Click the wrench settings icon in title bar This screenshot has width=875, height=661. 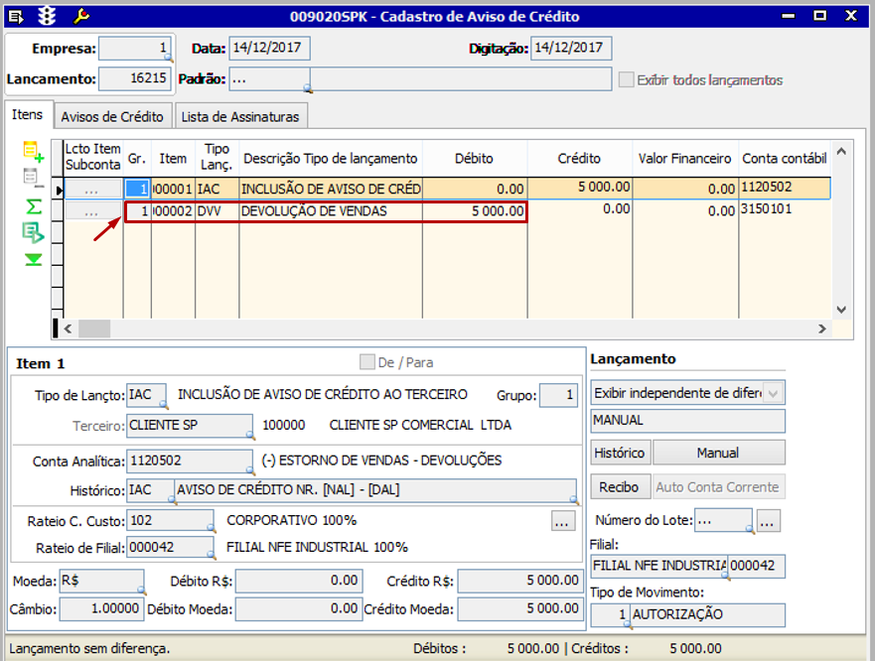(82, 16)
